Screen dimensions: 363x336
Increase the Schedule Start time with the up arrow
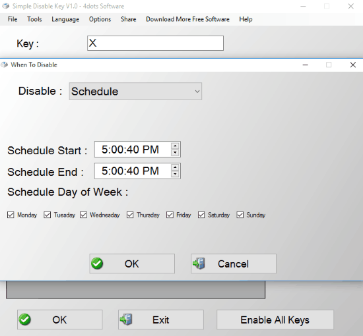(175, 146)
